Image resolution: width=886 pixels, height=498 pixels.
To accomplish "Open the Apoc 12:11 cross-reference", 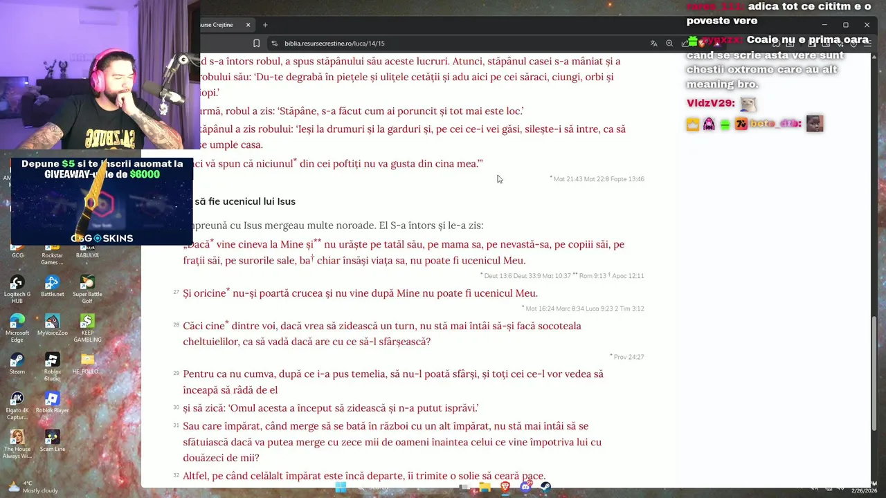I will pos(629,276).
